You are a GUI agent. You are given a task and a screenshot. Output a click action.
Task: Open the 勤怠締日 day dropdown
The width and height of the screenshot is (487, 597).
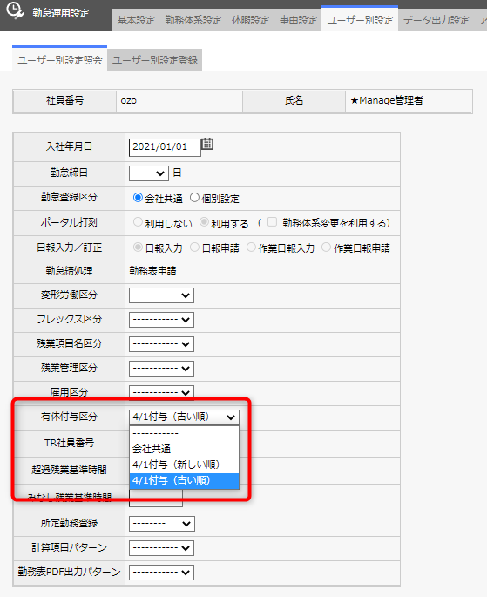149,173
